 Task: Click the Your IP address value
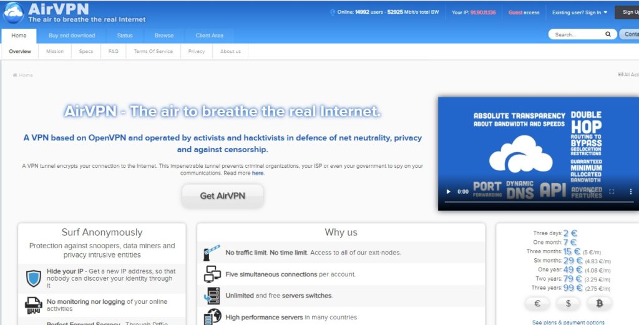pyautogui.click(x=483, y=12)
